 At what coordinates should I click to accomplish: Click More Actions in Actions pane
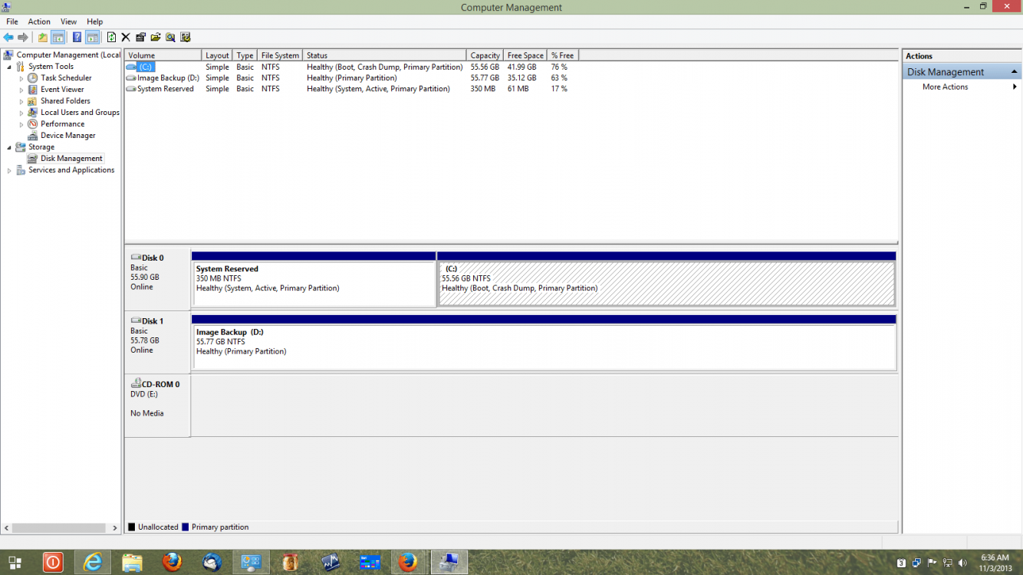tap(945, 87)
